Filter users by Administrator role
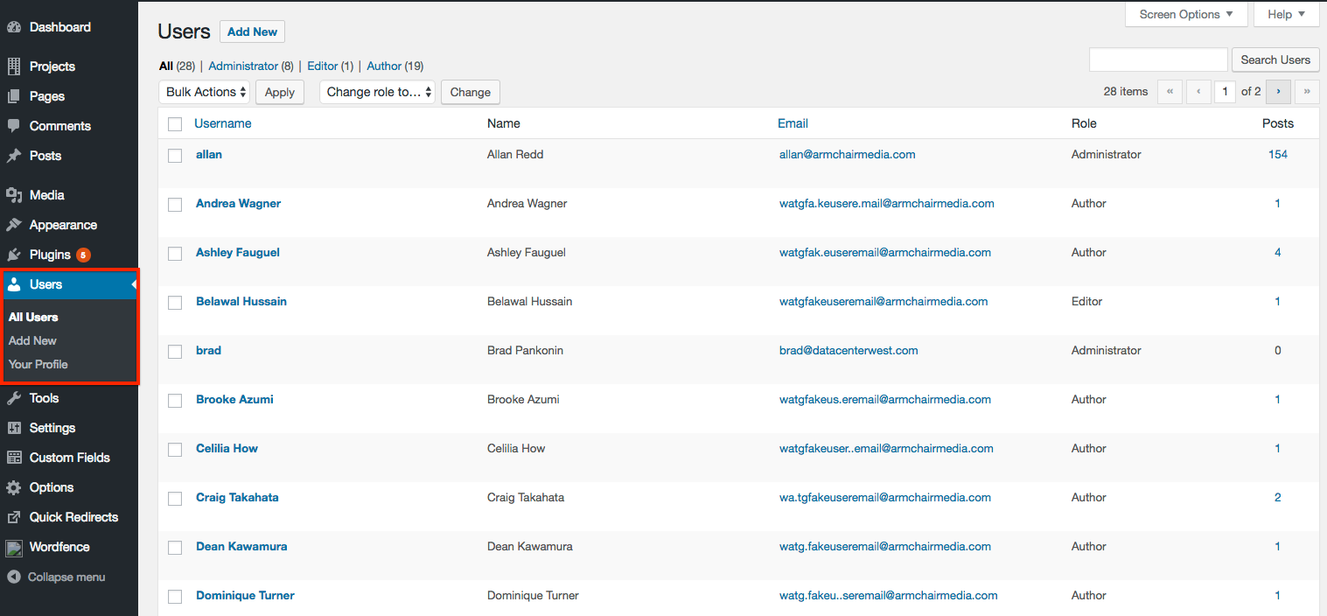 coord(243,66)
